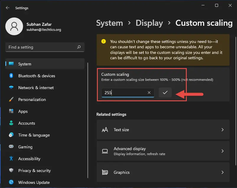Open Gaming category

tap(45, 147)
